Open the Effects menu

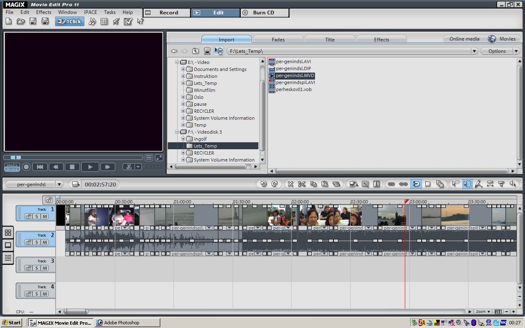tap(43, 12)
